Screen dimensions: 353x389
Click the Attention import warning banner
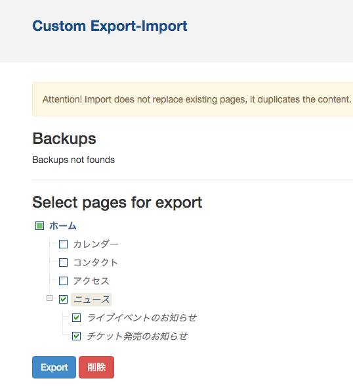[x=193, y=99]
